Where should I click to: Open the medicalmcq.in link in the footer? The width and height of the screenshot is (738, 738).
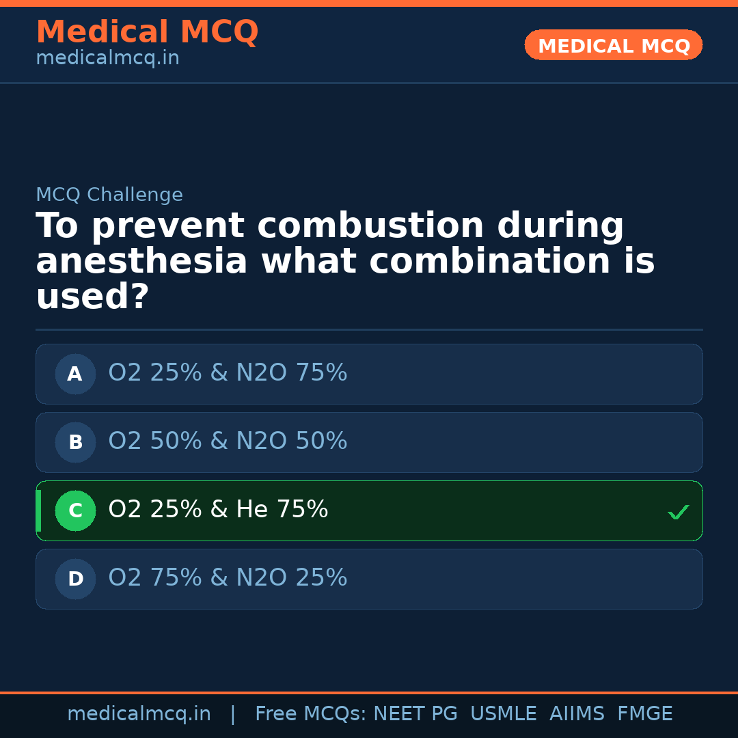(x=139, y=714)
